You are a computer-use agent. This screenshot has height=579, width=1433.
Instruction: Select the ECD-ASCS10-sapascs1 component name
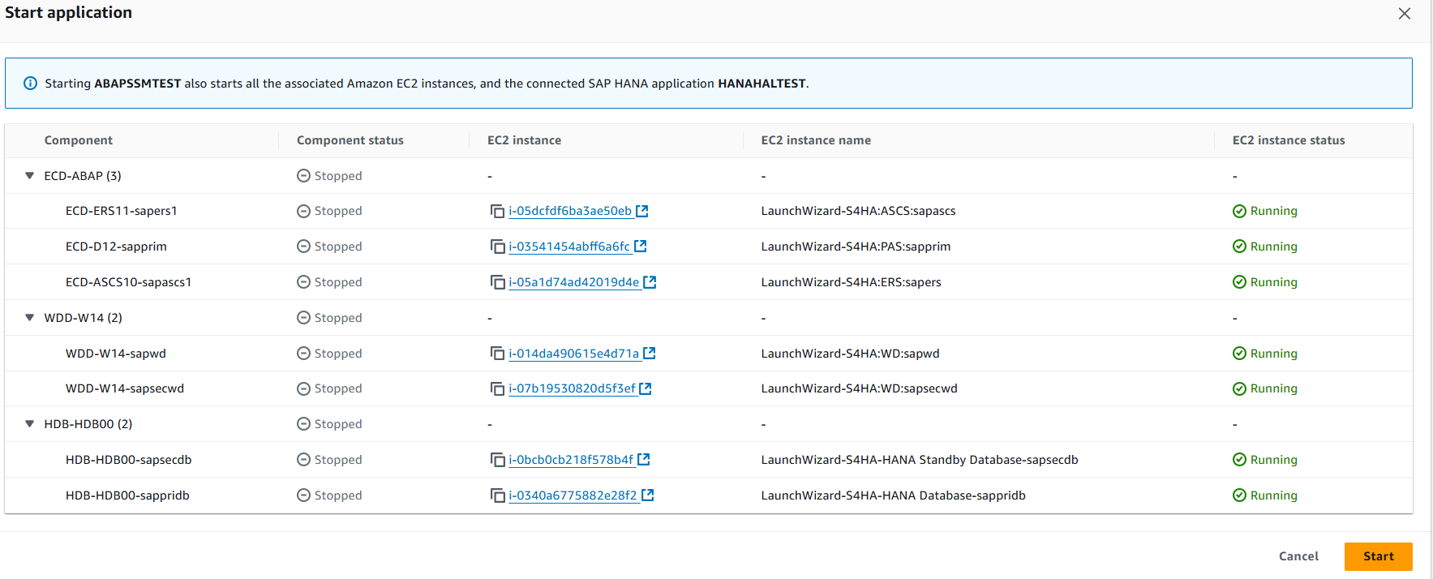[x=128, y=282]
